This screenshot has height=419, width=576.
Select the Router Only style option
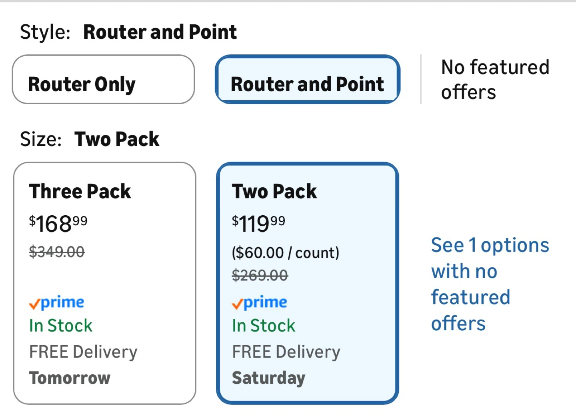click(x=103, y=79)
